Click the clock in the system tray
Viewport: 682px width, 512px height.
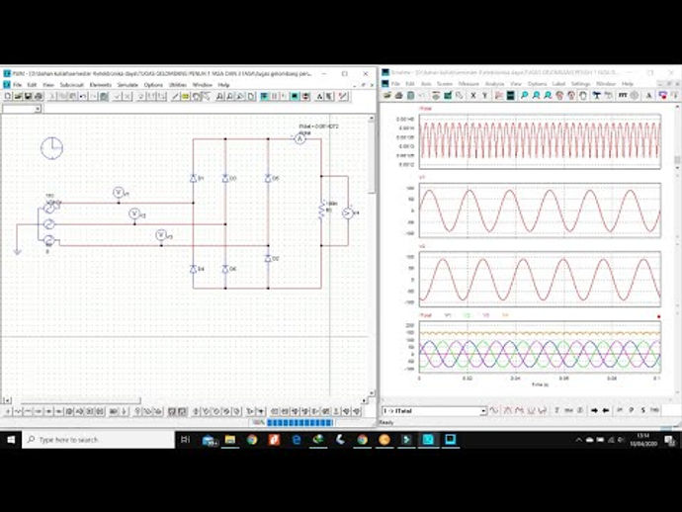(x=643, y=440)
